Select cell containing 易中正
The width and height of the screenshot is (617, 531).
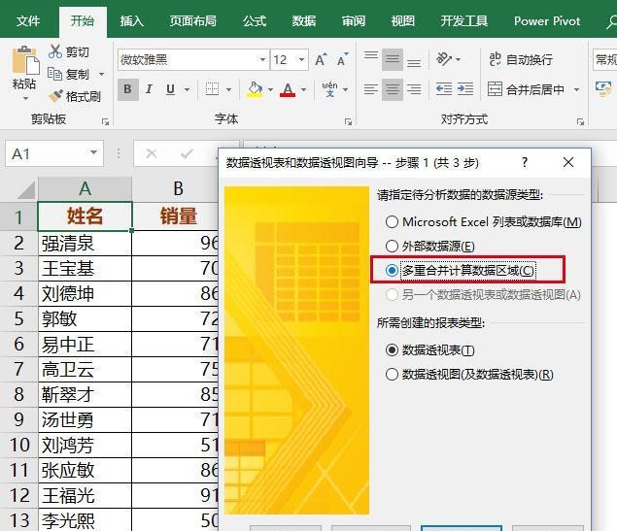[85, 345]
